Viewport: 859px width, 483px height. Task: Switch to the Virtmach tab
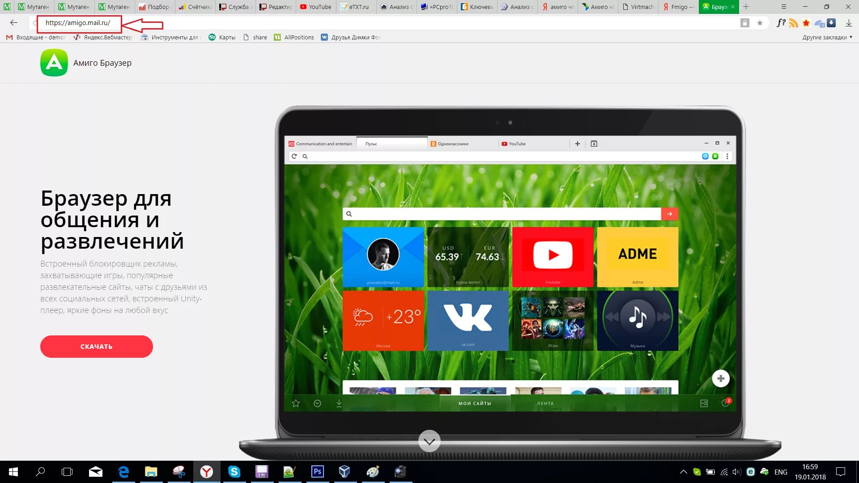click(x=638, y=7)
